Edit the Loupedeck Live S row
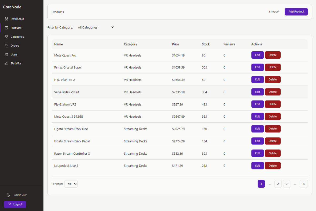 click(257, 165)
